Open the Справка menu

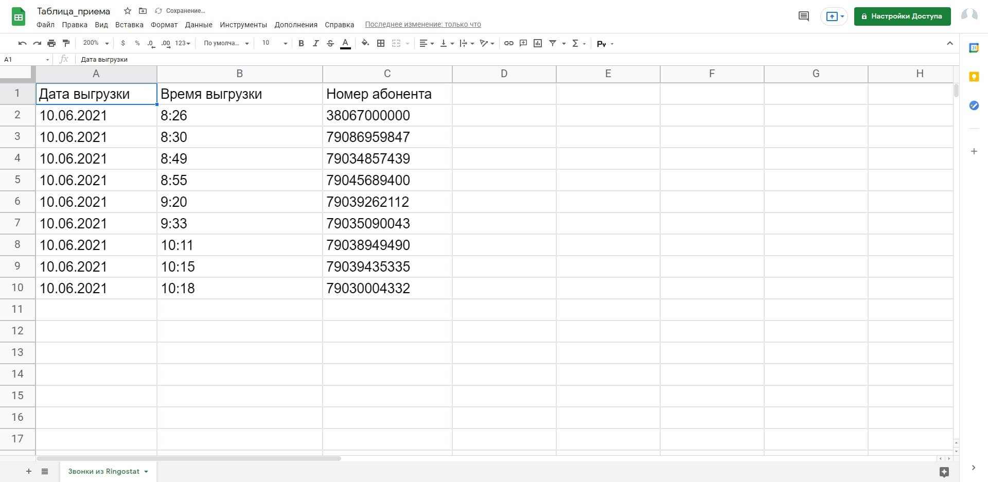point(340,25)
